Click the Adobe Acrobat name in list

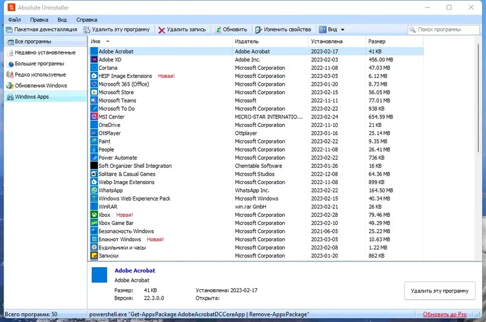pos(116,52)
